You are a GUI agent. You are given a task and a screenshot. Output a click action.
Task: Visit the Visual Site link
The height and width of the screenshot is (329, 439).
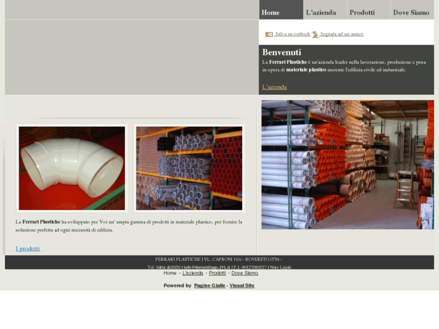[242, 286]
